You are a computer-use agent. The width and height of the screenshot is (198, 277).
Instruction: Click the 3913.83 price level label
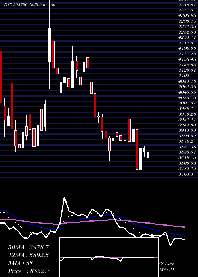(x=188, y=130)
